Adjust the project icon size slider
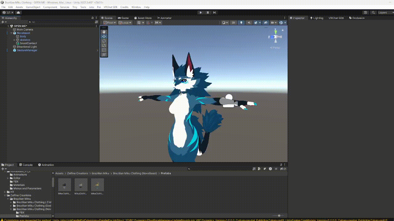Screen dimensions: 394x221 [279, 216]
